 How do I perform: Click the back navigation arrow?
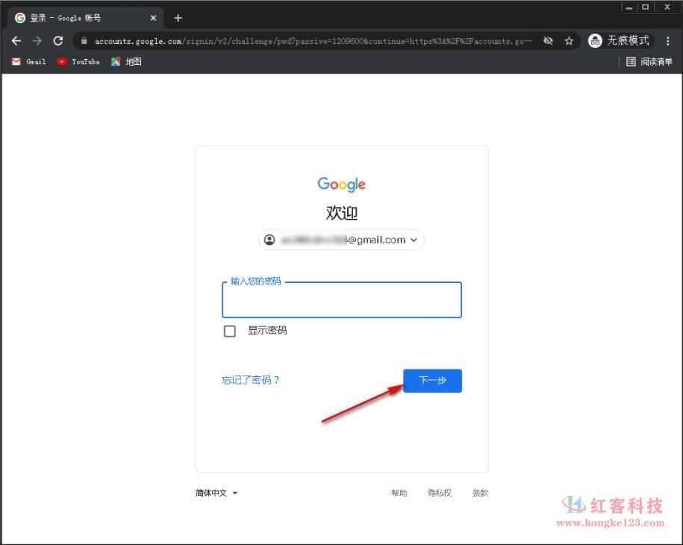16,41
